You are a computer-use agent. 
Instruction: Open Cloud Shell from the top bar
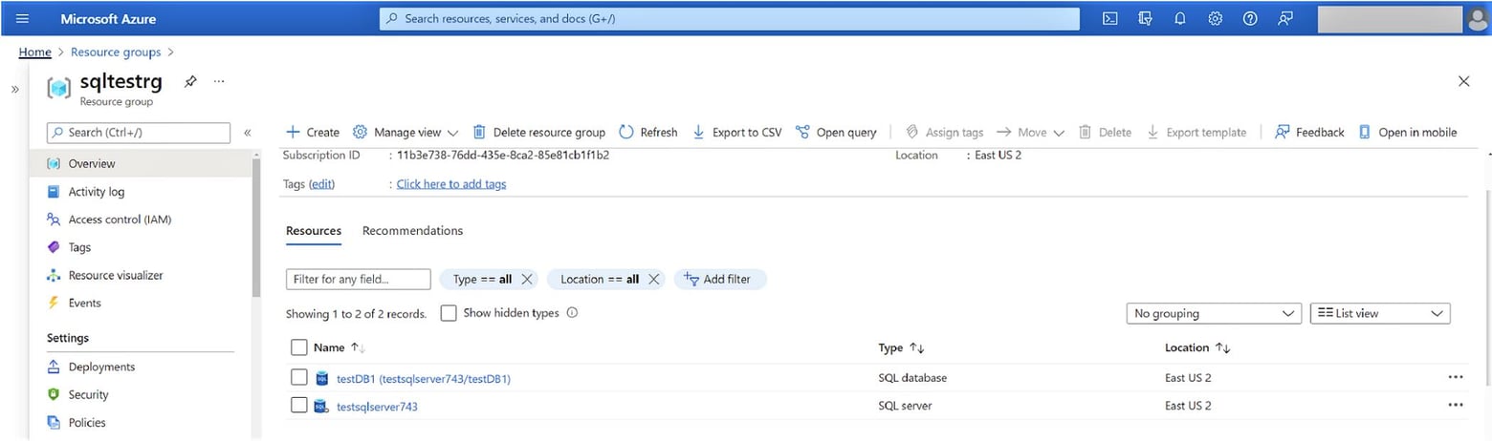(1110, 19)
